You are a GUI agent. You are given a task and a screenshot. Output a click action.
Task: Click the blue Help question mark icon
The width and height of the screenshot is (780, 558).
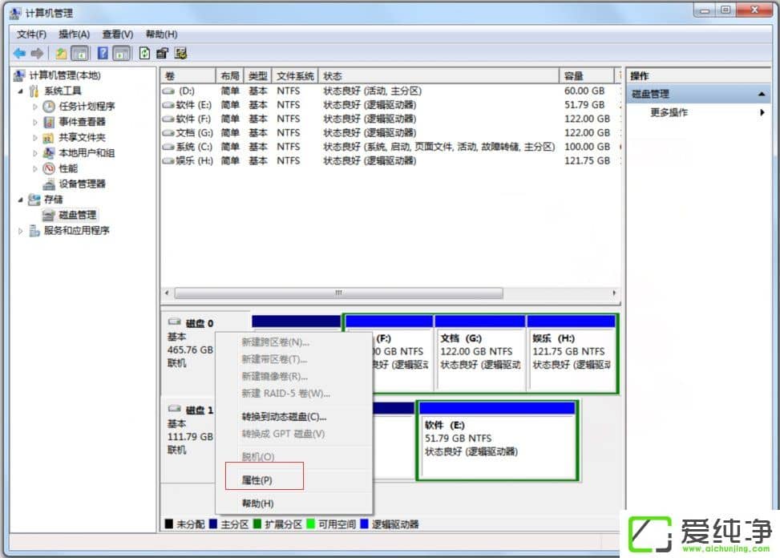(x=103, y=54)
